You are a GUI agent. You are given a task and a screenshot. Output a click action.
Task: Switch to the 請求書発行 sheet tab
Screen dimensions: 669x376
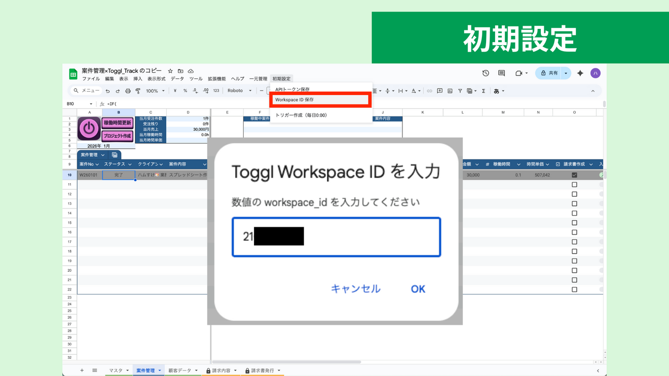click(263, 370)
